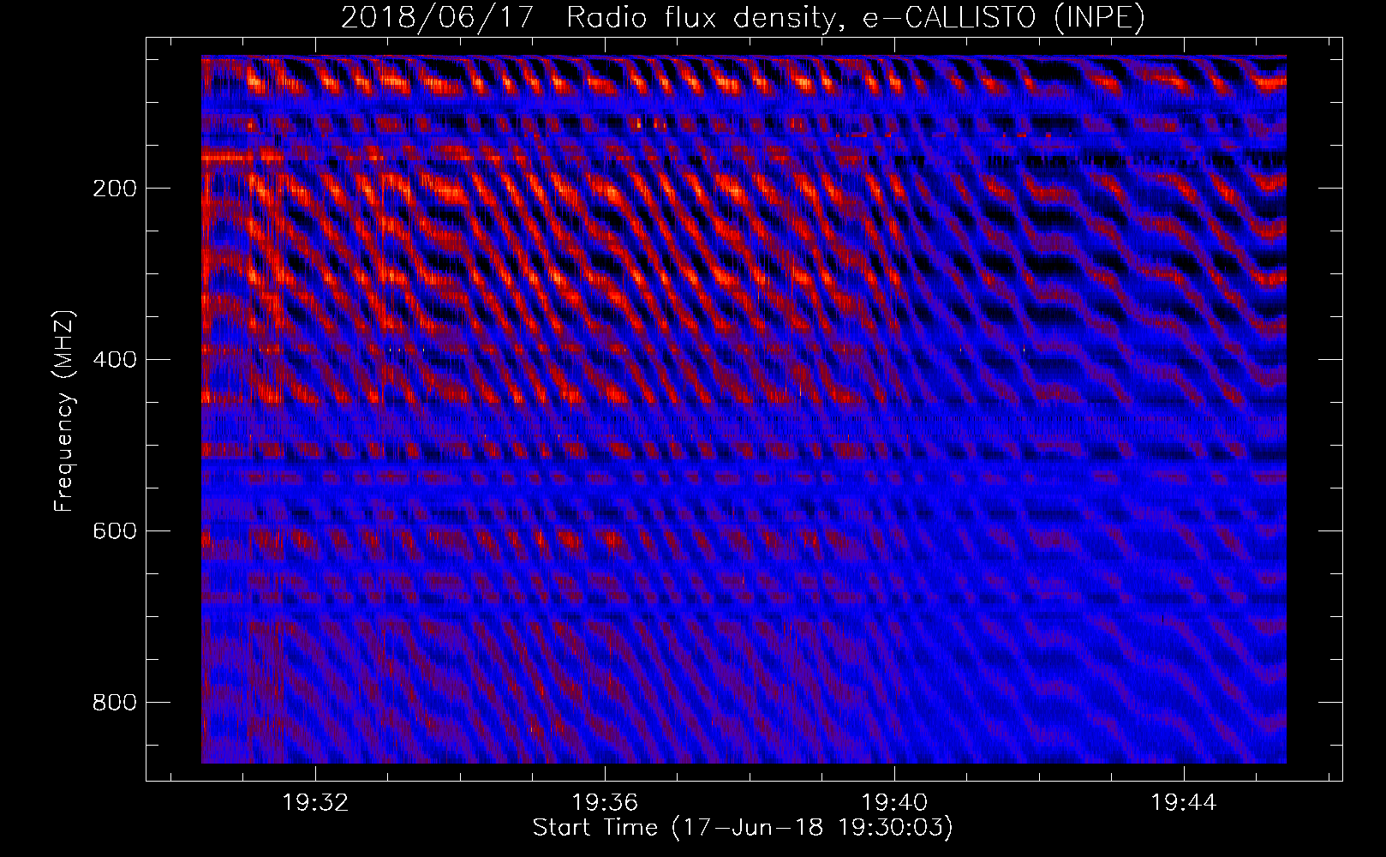Click the 'Frequency (MHZ)' axis label

65,411
